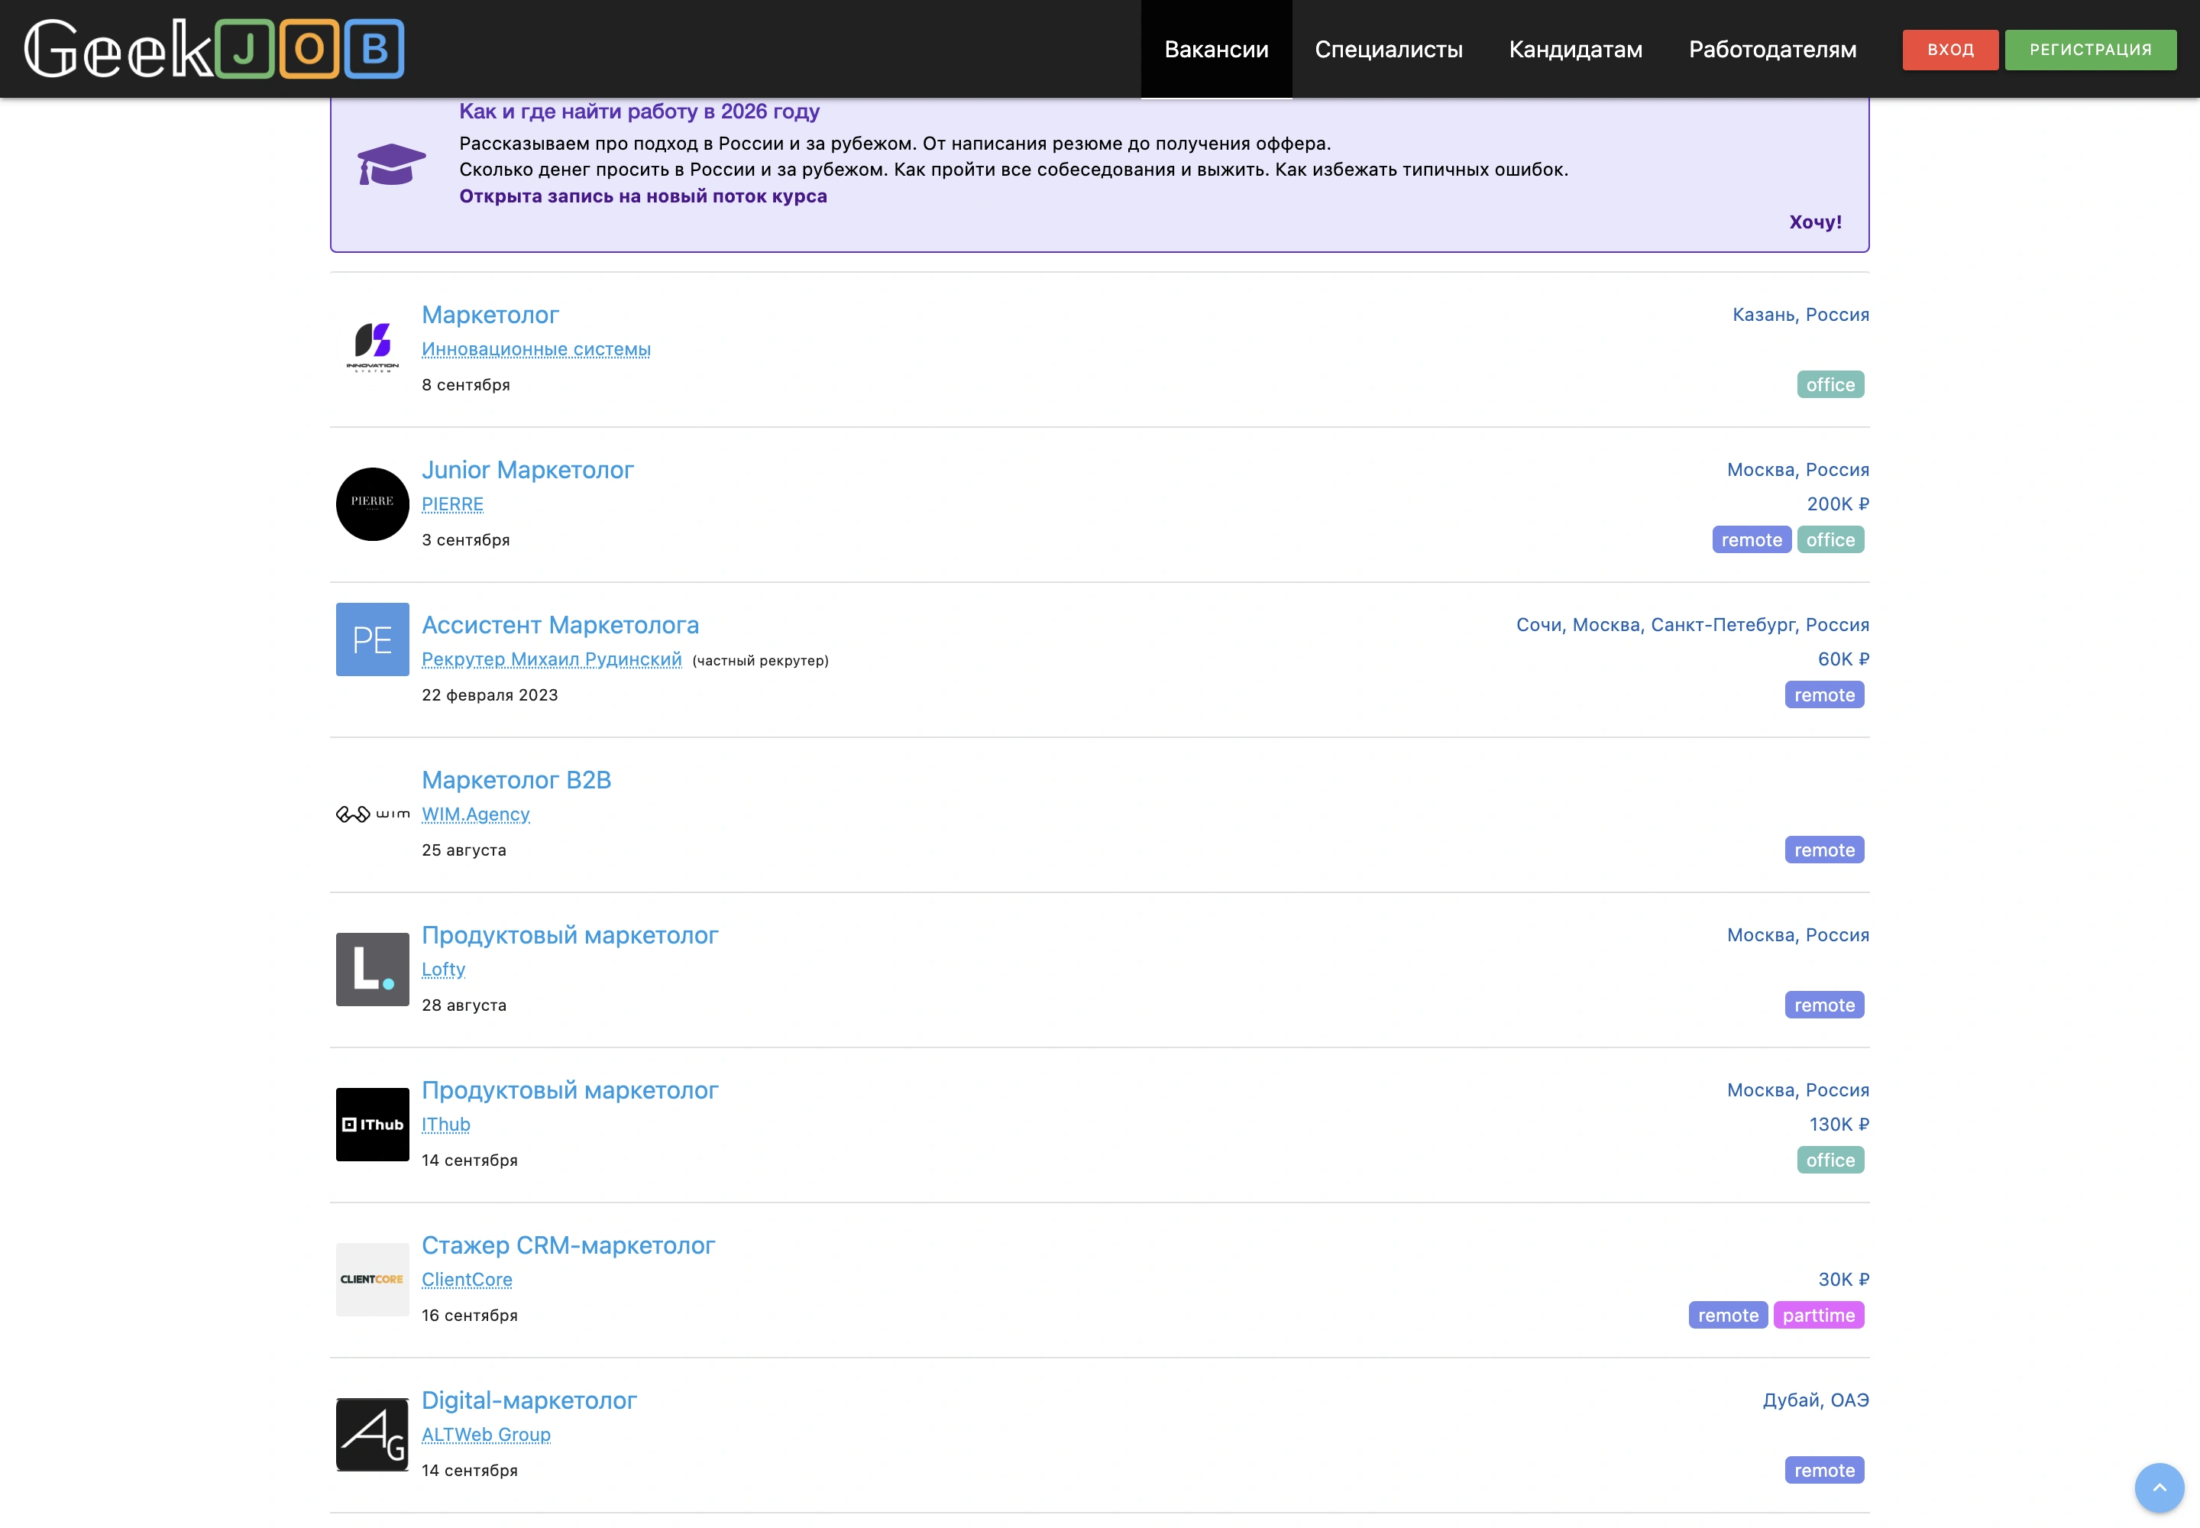Open the Вакансии tab
This screenshot has width=2200, height=1528.
point(1216,49)
